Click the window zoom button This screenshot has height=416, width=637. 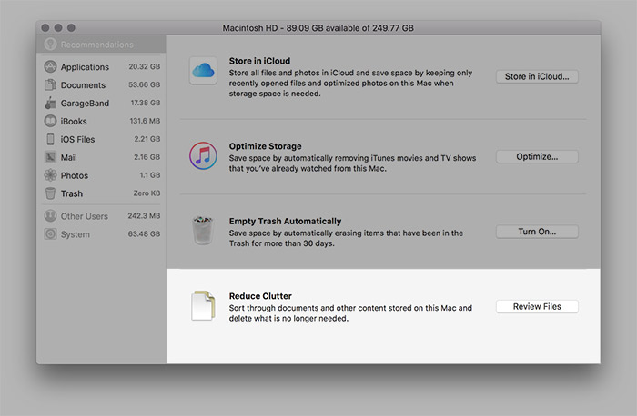pos(72,27)
